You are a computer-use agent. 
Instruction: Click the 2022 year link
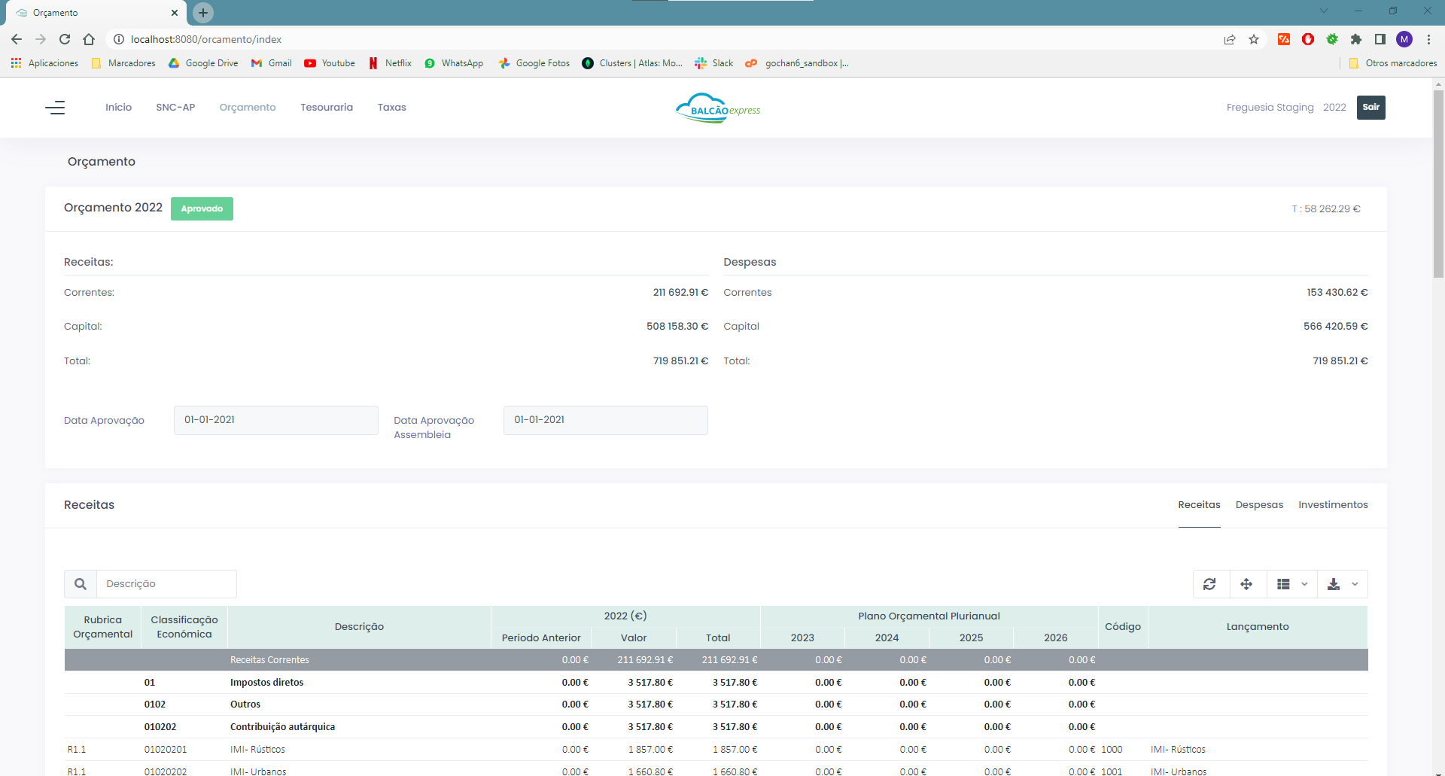1334,108
